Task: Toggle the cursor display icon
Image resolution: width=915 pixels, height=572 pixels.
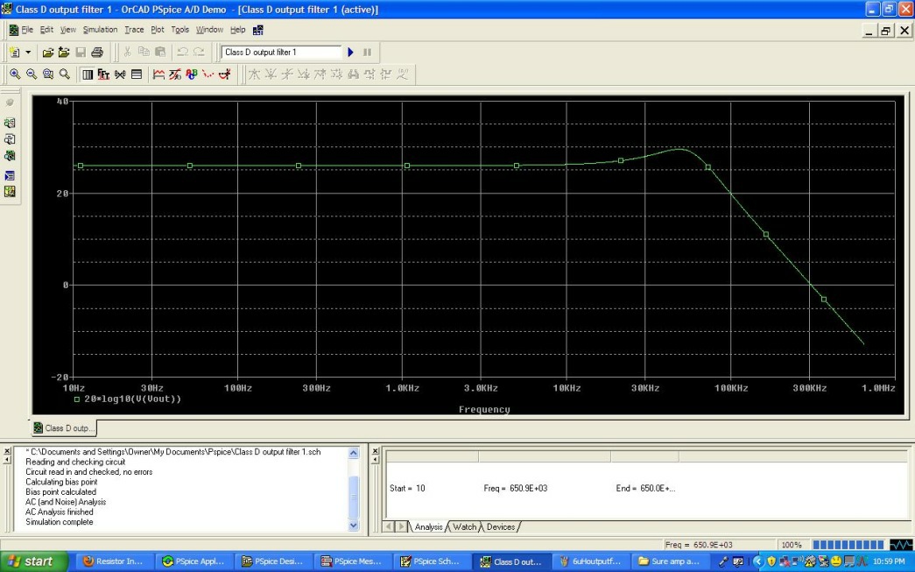Action: coord(225,74)
